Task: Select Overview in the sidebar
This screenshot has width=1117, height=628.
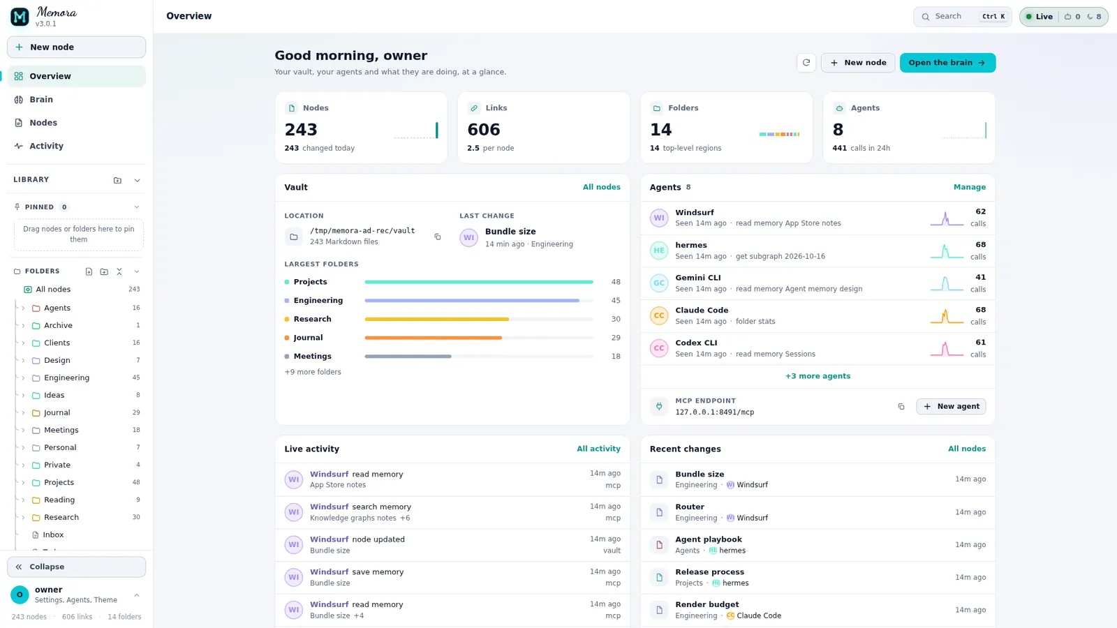Action: pos(76,76)
